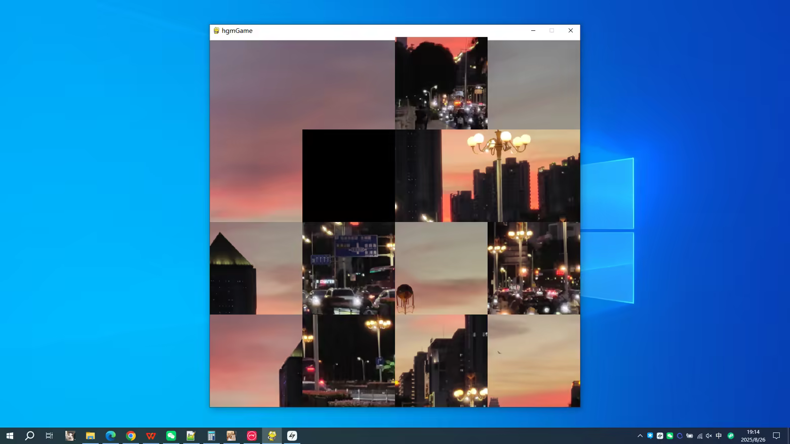790x444 pixels.
Task: Open Task View from the taskbar
Action: pos(49,435)
